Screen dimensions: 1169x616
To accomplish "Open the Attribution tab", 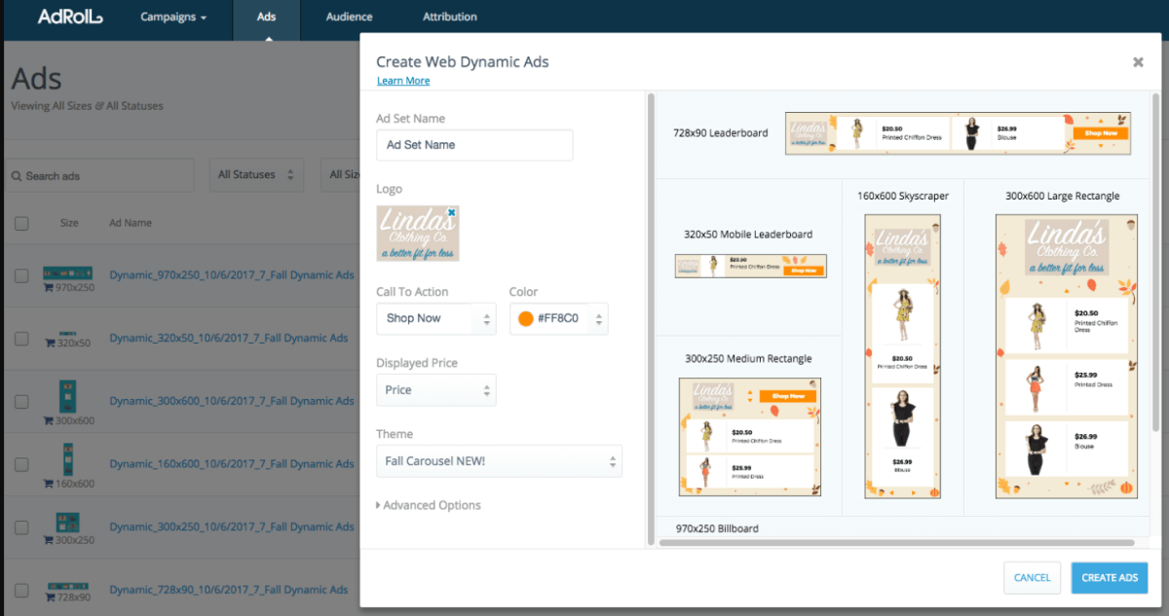I will click(450, 17).
